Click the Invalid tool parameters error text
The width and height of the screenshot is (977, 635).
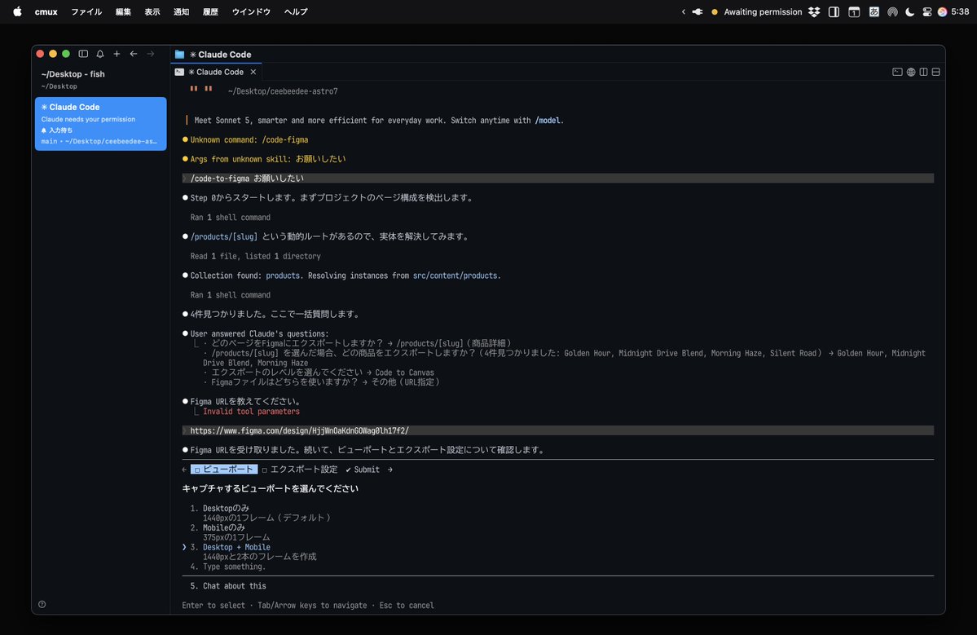point(251,412)
